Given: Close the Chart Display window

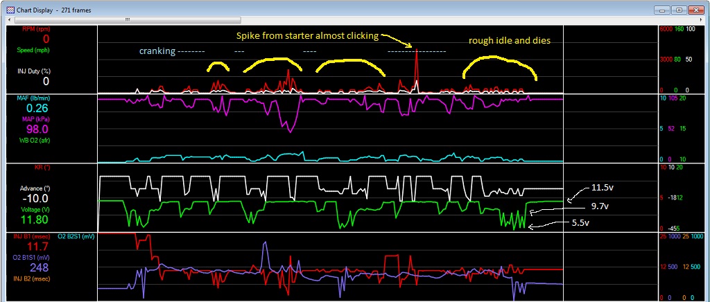Looking at the screenshot, I should 696,10.
